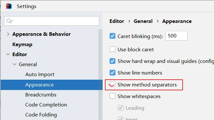Disable the Caret blinking checkbox
Image resolution: width=214 pixels, height=120 pixels.
click(x=112, y=36)
